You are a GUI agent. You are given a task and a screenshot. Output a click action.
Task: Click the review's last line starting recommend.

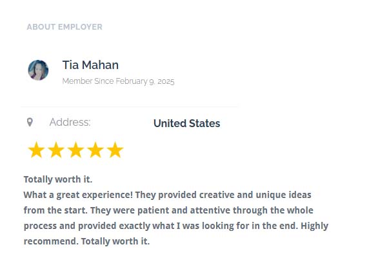pyautogui.click(x=86, y=241)
